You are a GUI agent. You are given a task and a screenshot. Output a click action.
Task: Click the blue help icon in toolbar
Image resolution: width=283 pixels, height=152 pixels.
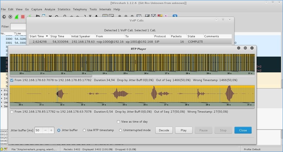(175, 16)
